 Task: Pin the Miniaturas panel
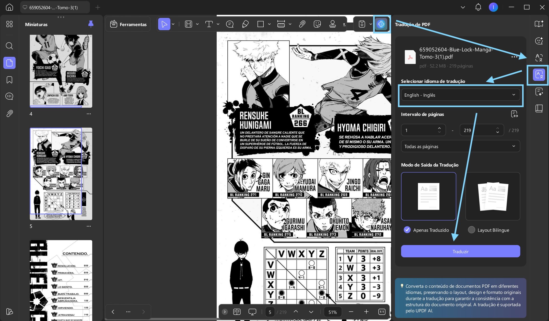tap(91, 24)
